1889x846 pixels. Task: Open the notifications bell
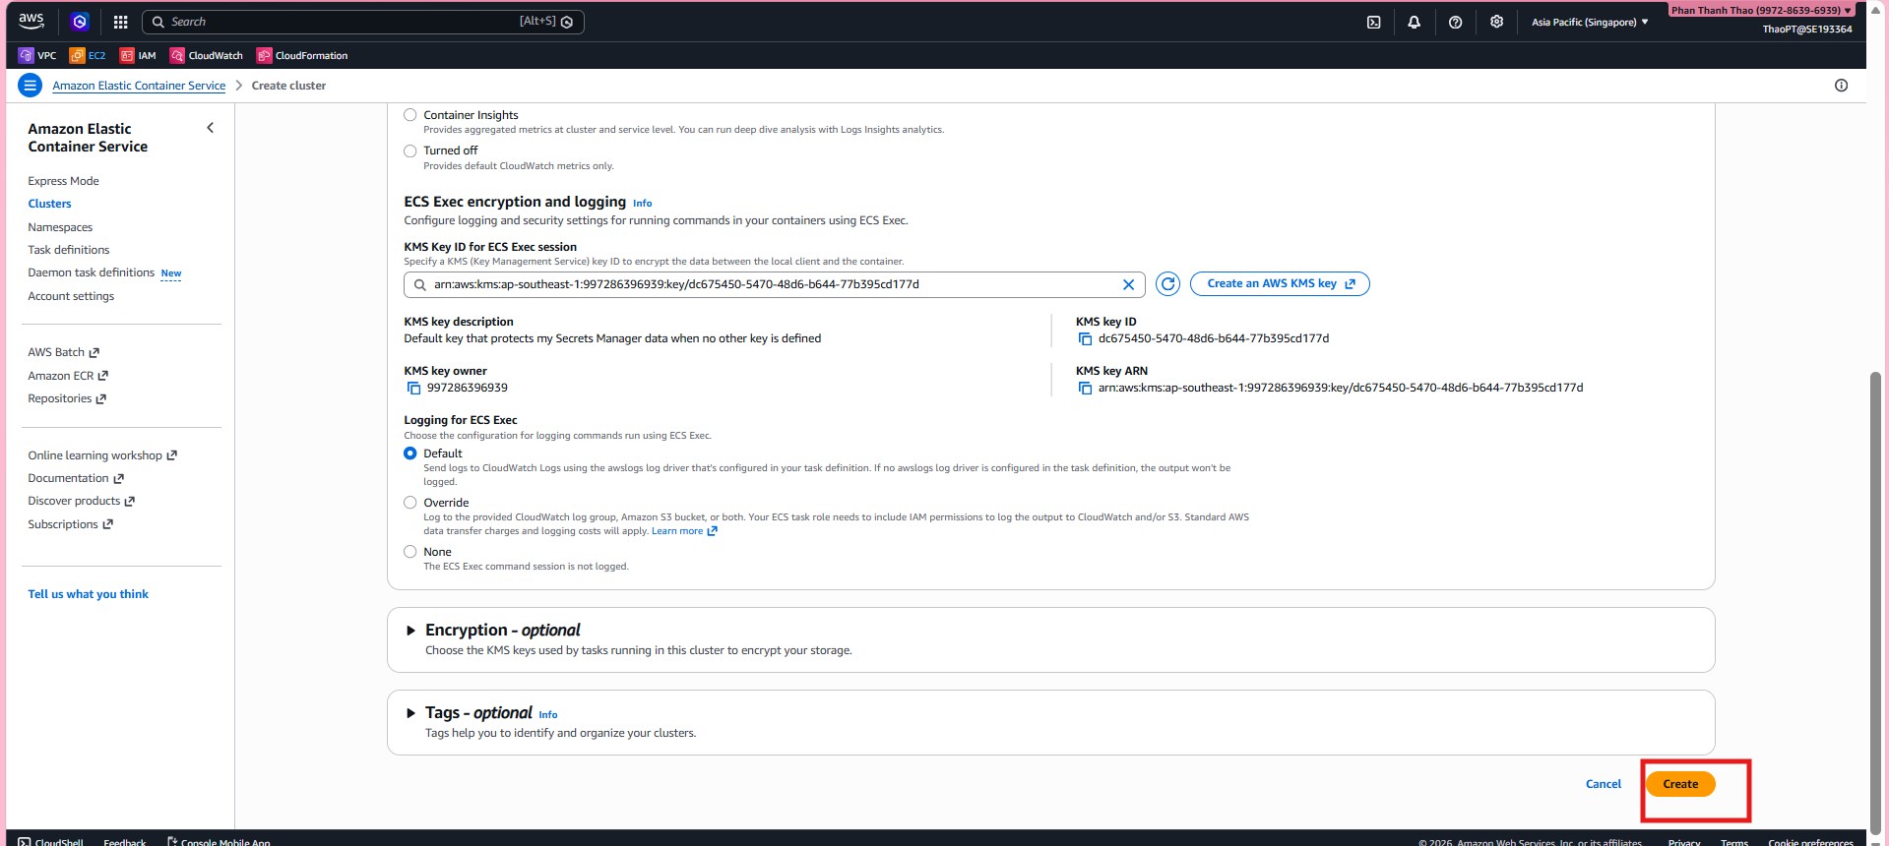pyautogui.click(x=1414, y=22)
